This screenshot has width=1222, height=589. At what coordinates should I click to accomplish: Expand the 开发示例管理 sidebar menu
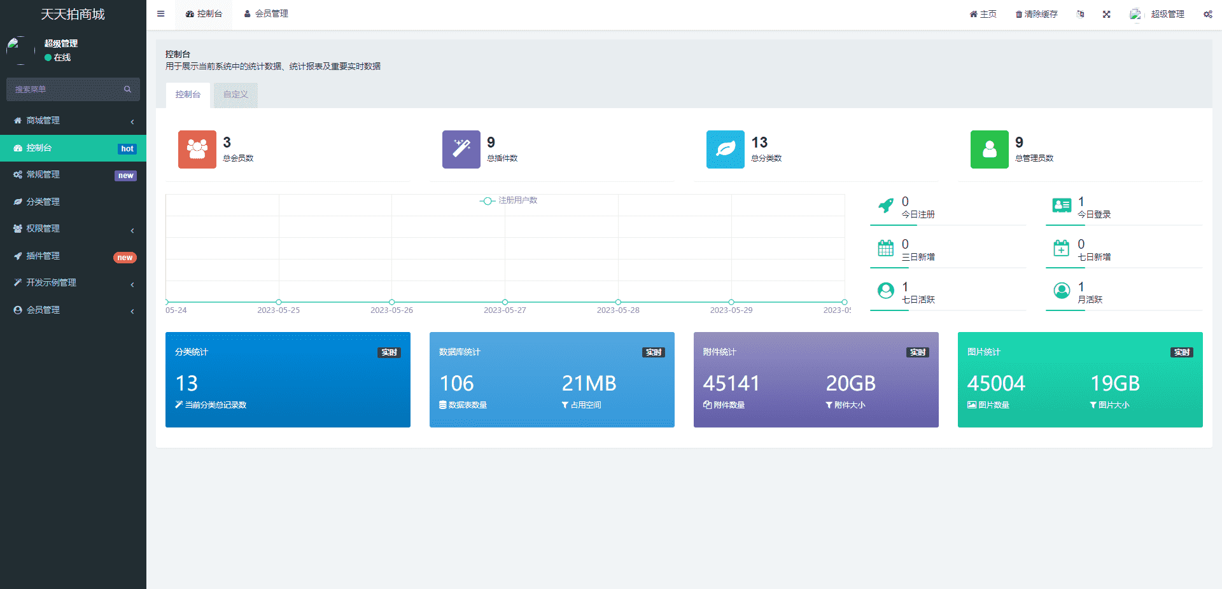pos(73,283)
